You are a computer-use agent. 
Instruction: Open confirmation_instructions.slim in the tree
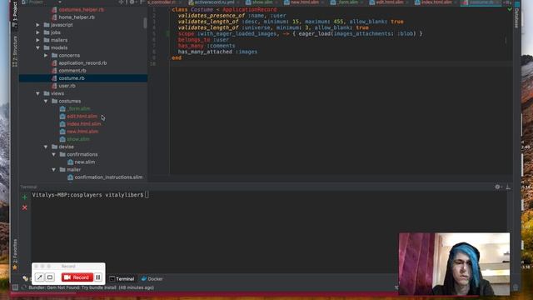(108, 177)
